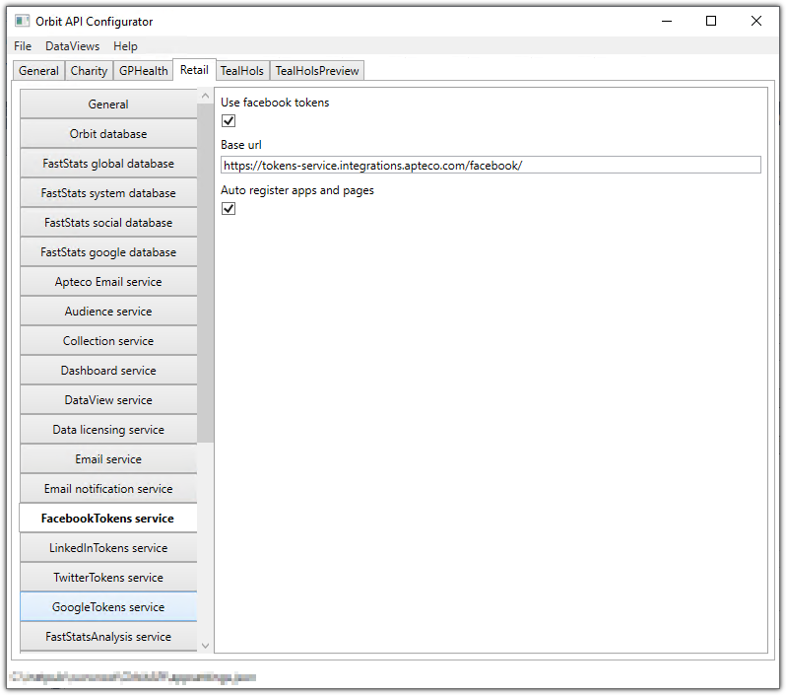
Task: Switch to the General top tab
Action: [x=38, y=71]
